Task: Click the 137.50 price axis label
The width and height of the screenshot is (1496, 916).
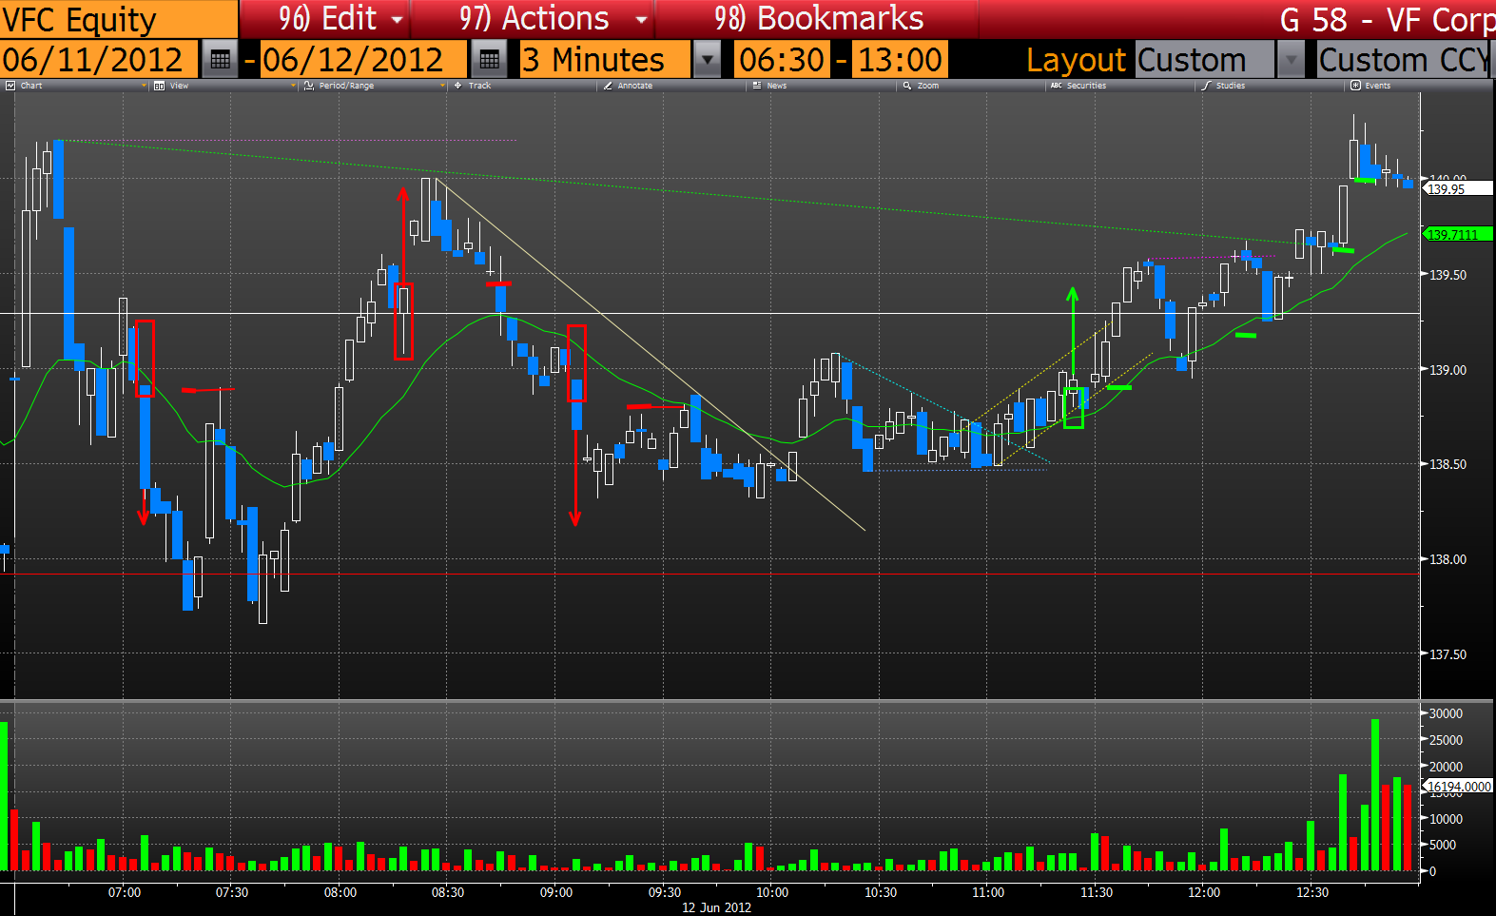Action: tap(1447, 654)
